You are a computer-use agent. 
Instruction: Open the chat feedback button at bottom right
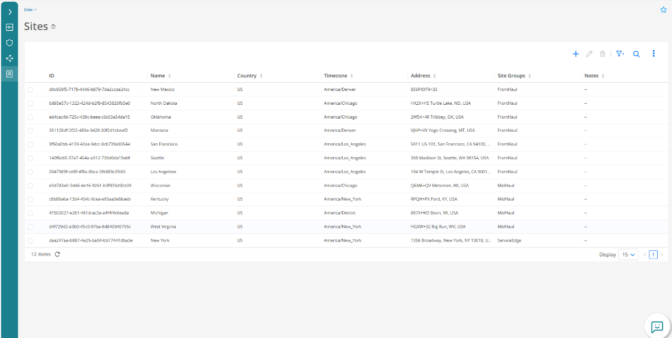tap(657, 326)
